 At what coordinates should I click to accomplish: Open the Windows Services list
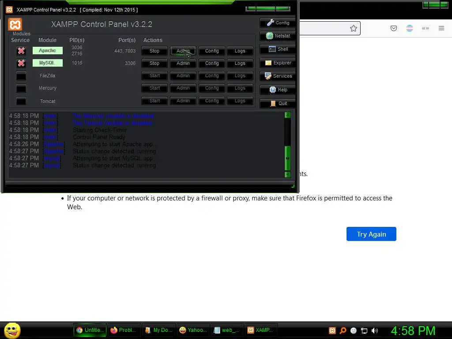[x=277, y=76]
